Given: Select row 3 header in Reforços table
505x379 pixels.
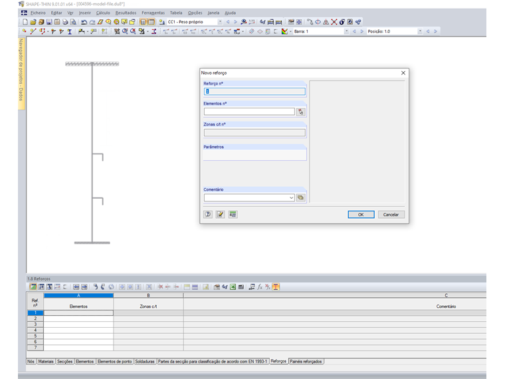Looking at the screenshot, I should 35,324.
